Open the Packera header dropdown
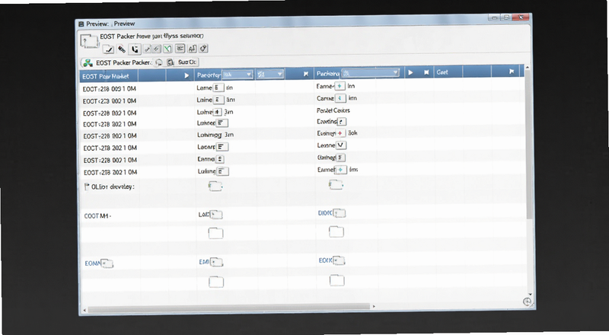This screenshot has height=335, width=609. (x=371, y=72)
